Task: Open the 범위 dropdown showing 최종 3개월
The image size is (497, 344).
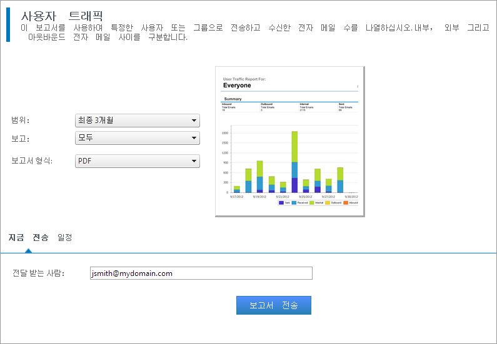Action: [x=137, y=120]
